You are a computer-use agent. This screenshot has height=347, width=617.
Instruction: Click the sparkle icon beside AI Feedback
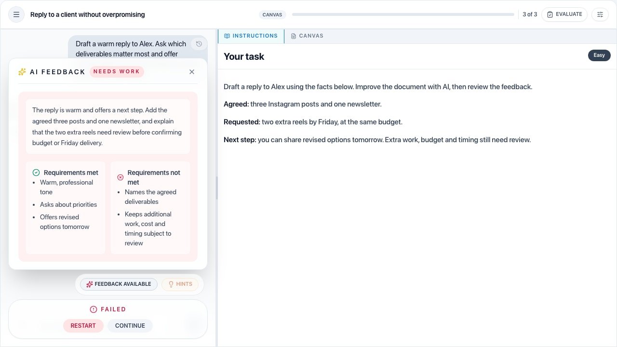[22, 72]
